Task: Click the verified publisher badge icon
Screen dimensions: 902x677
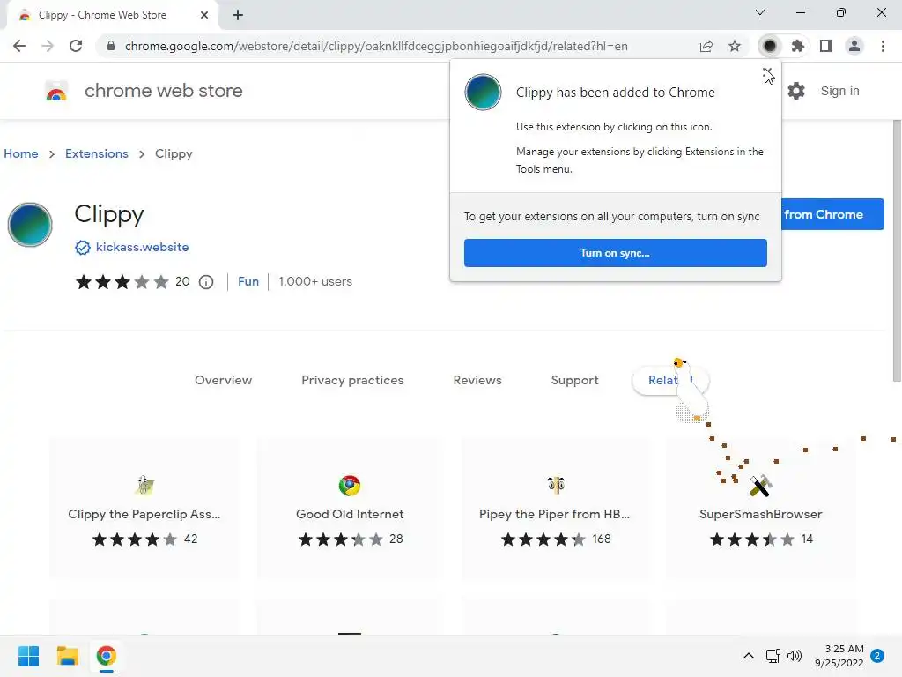Action: (83, 248)
